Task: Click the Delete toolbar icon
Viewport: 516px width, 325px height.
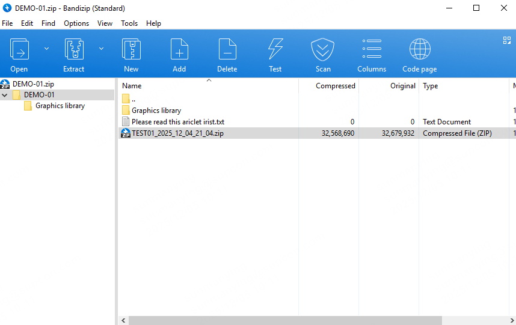Action: click(x=227, y=49)
